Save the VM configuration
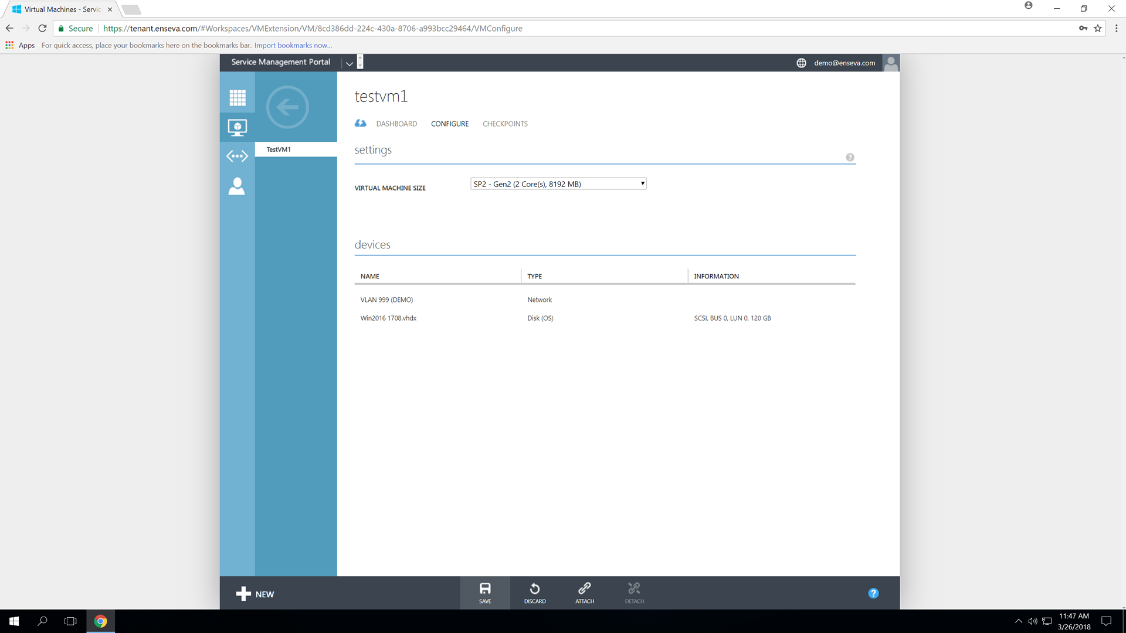The width and height of the screenshot is (1126, 633). tap(485, 593)
